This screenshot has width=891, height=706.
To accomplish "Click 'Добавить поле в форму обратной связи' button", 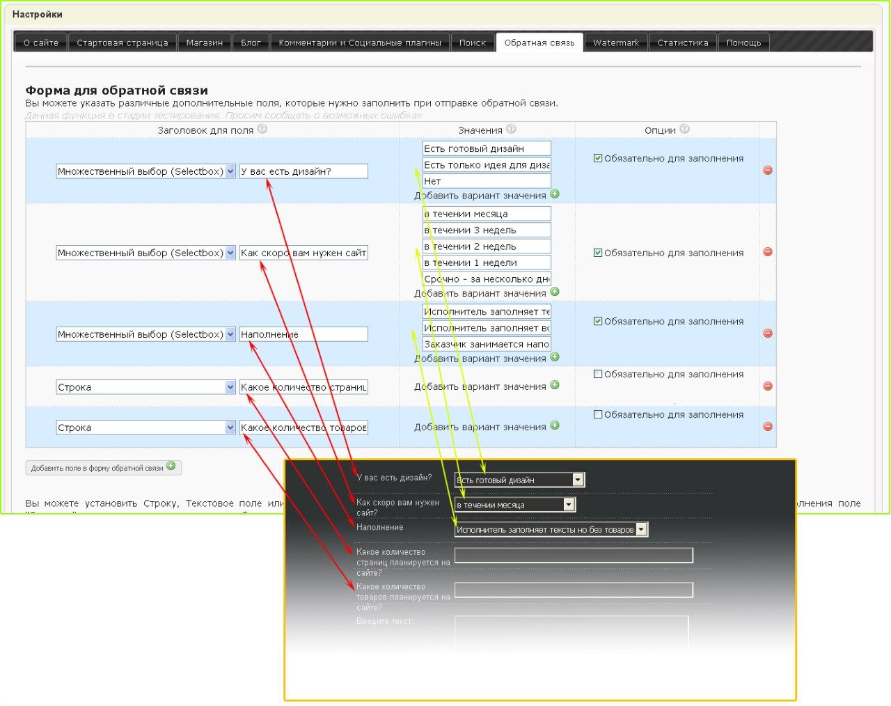I will pyautogui.click(x=103, y=468).
